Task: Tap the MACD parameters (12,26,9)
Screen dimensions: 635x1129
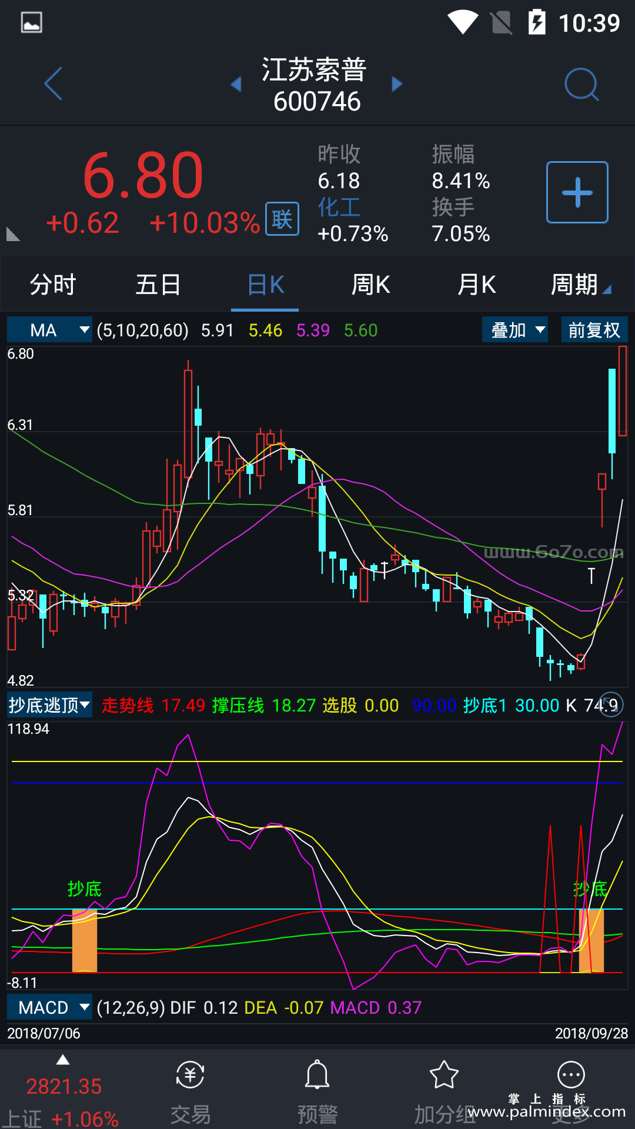Action: pos(131,1007)
